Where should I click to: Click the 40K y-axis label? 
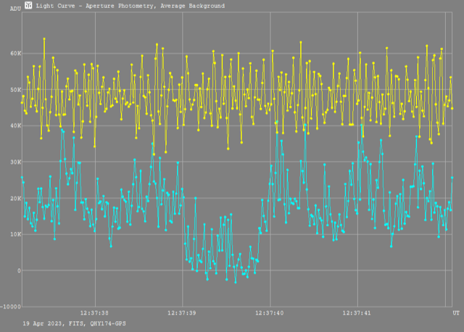[x=16, y=125]
